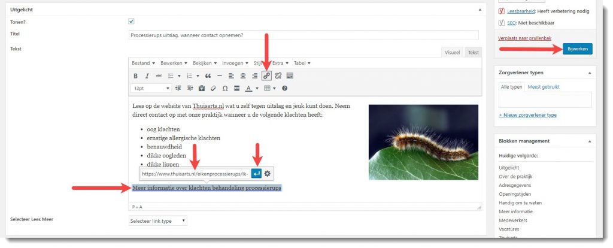
Task: Apply blockquote formatting
Action: point(208,76)
